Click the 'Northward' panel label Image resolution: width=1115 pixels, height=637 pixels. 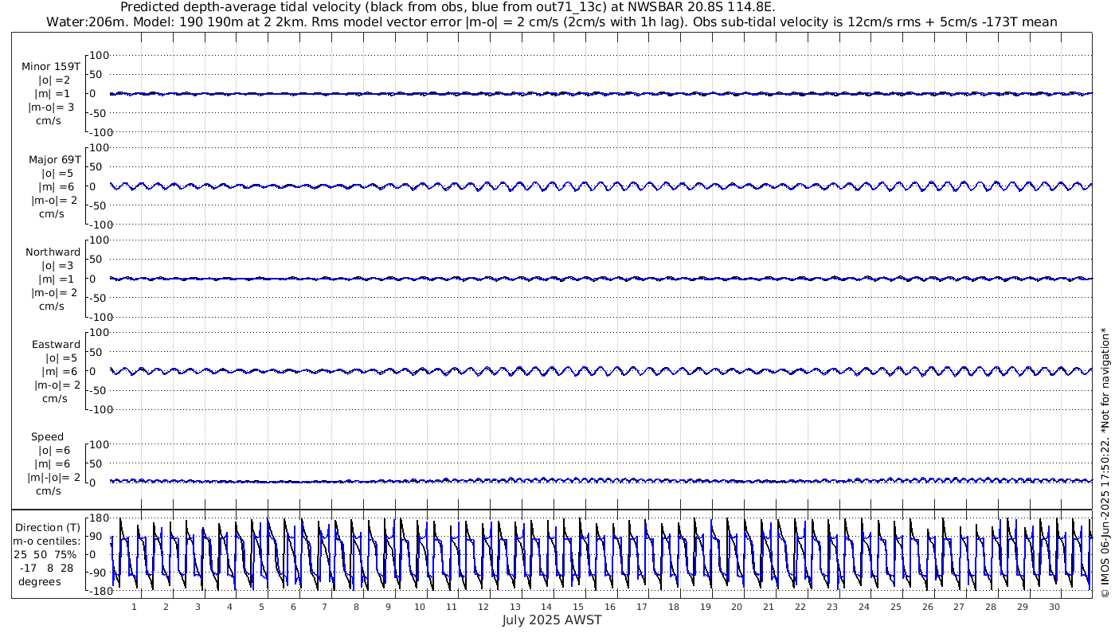point(53,252)
